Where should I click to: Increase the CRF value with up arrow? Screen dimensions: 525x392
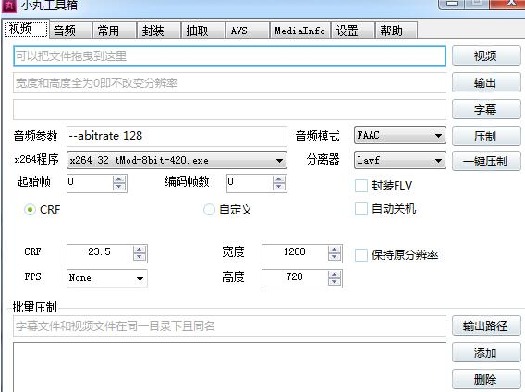[140, 250]
